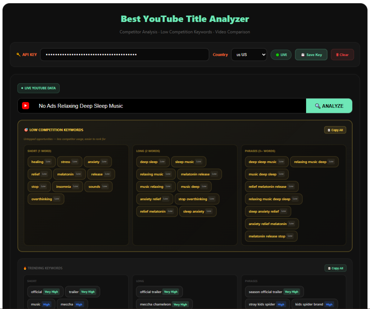This screenshot has height=309, width=370.
Task: Select the trending "official trailer" chip
Action: coord(159,292)
